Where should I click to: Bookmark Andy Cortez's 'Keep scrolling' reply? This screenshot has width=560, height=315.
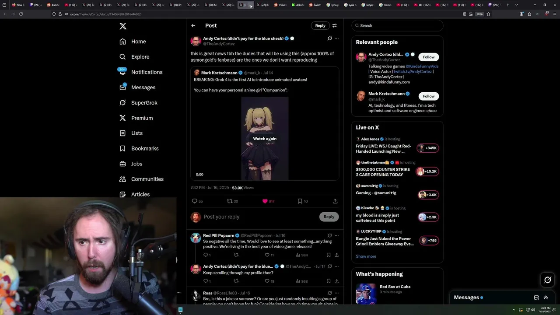(328, 281)
